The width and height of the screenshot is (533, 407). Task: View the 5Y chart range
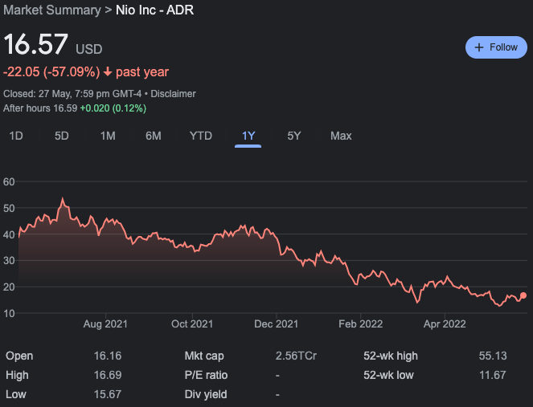(294, 136)
